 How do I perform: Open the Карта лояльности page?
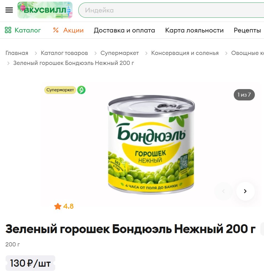point(194,30)
